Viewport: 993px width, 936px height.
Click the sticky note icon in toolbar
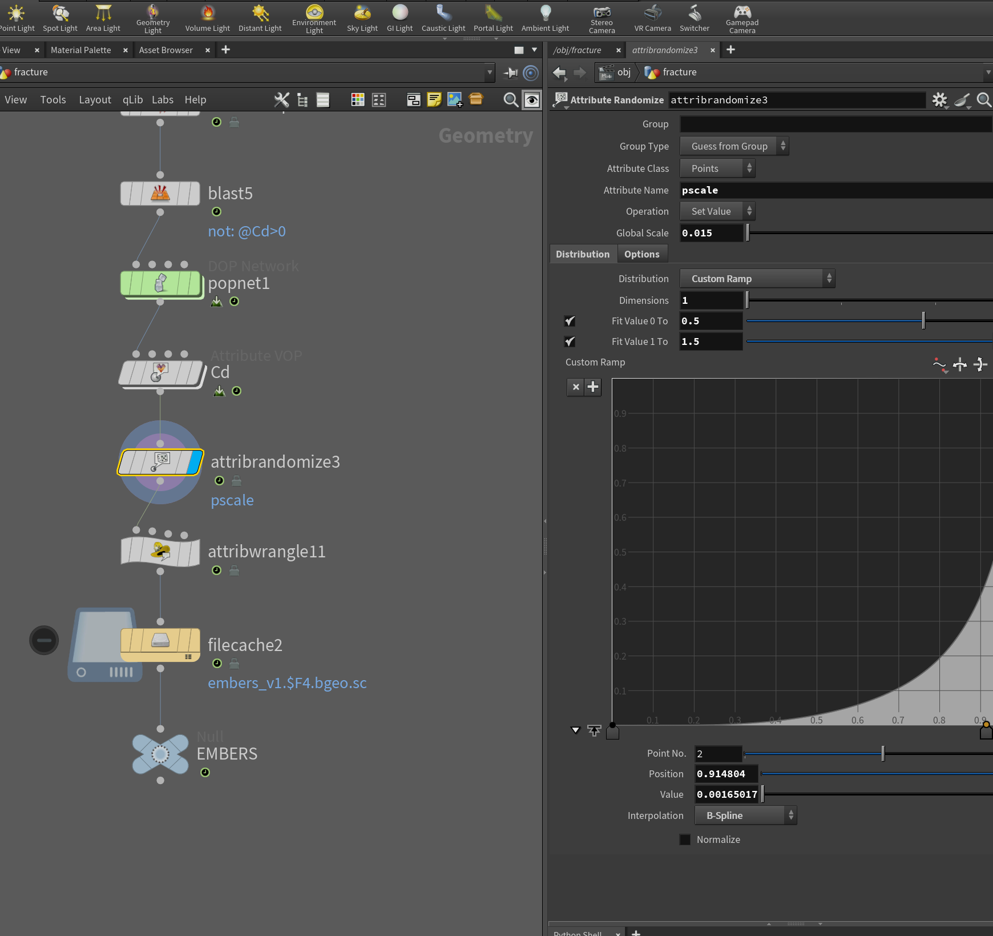(x=434, y=100)
